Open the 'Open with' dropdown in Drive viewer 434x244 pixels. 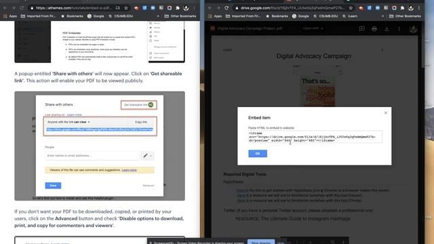[x=313, y=28]
